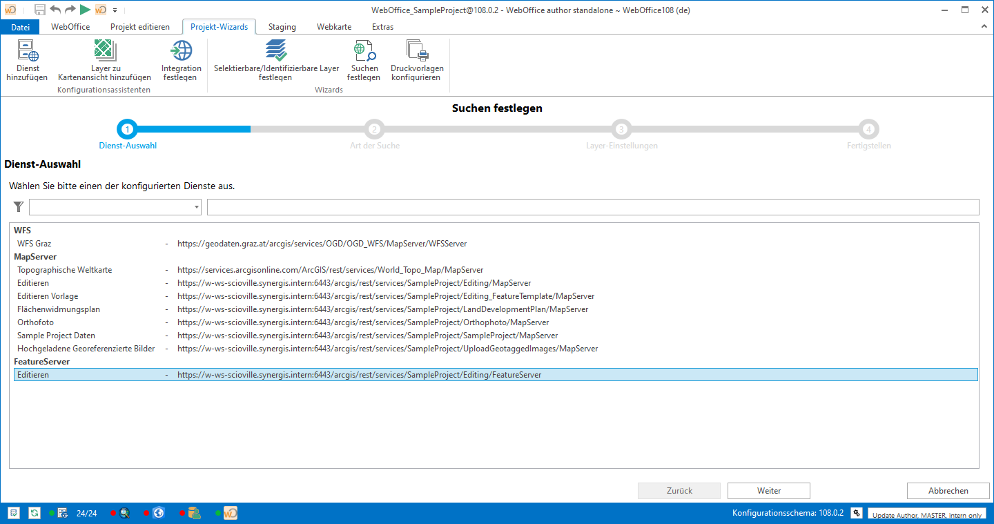Click the undo arrow in title bar

(x=55, y=10)
